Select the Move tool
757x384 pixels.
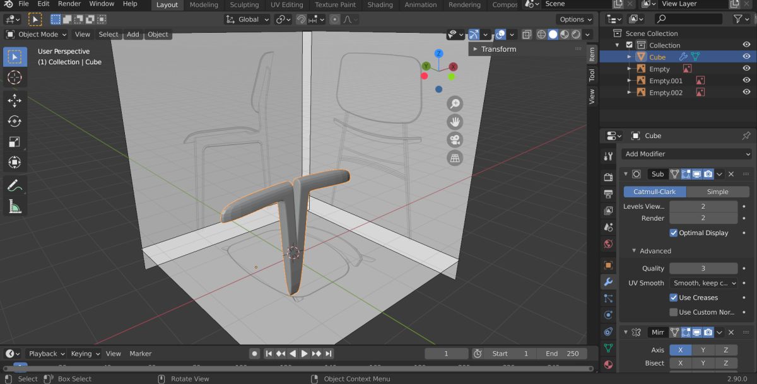[15, 100]
